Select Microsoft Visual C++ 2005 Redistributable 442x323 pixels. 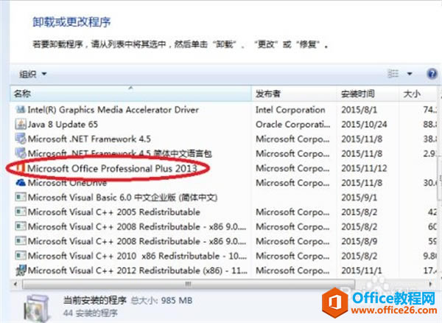pos(114,212)
